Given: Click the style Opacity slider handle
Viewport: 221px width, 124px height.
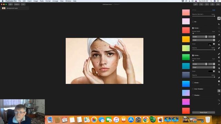Looking at the screenshot, I should 214,16.
